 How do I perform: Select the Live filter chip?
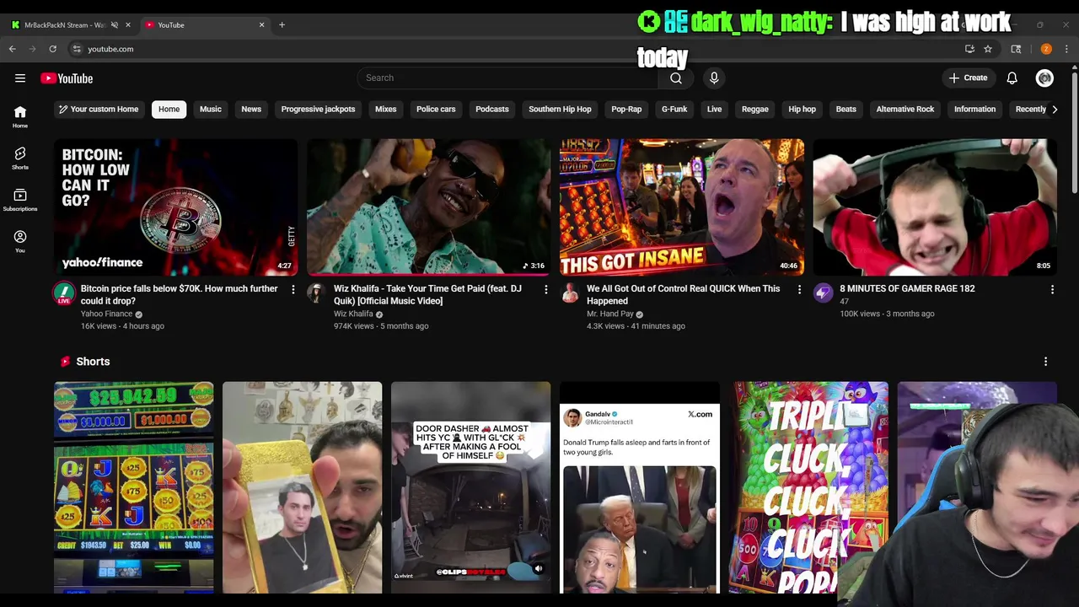pos(714,109)
